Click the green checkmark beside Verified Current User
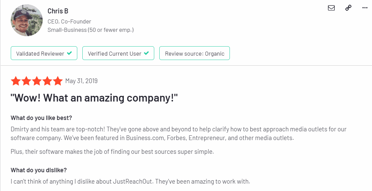 tap(147, 53)
